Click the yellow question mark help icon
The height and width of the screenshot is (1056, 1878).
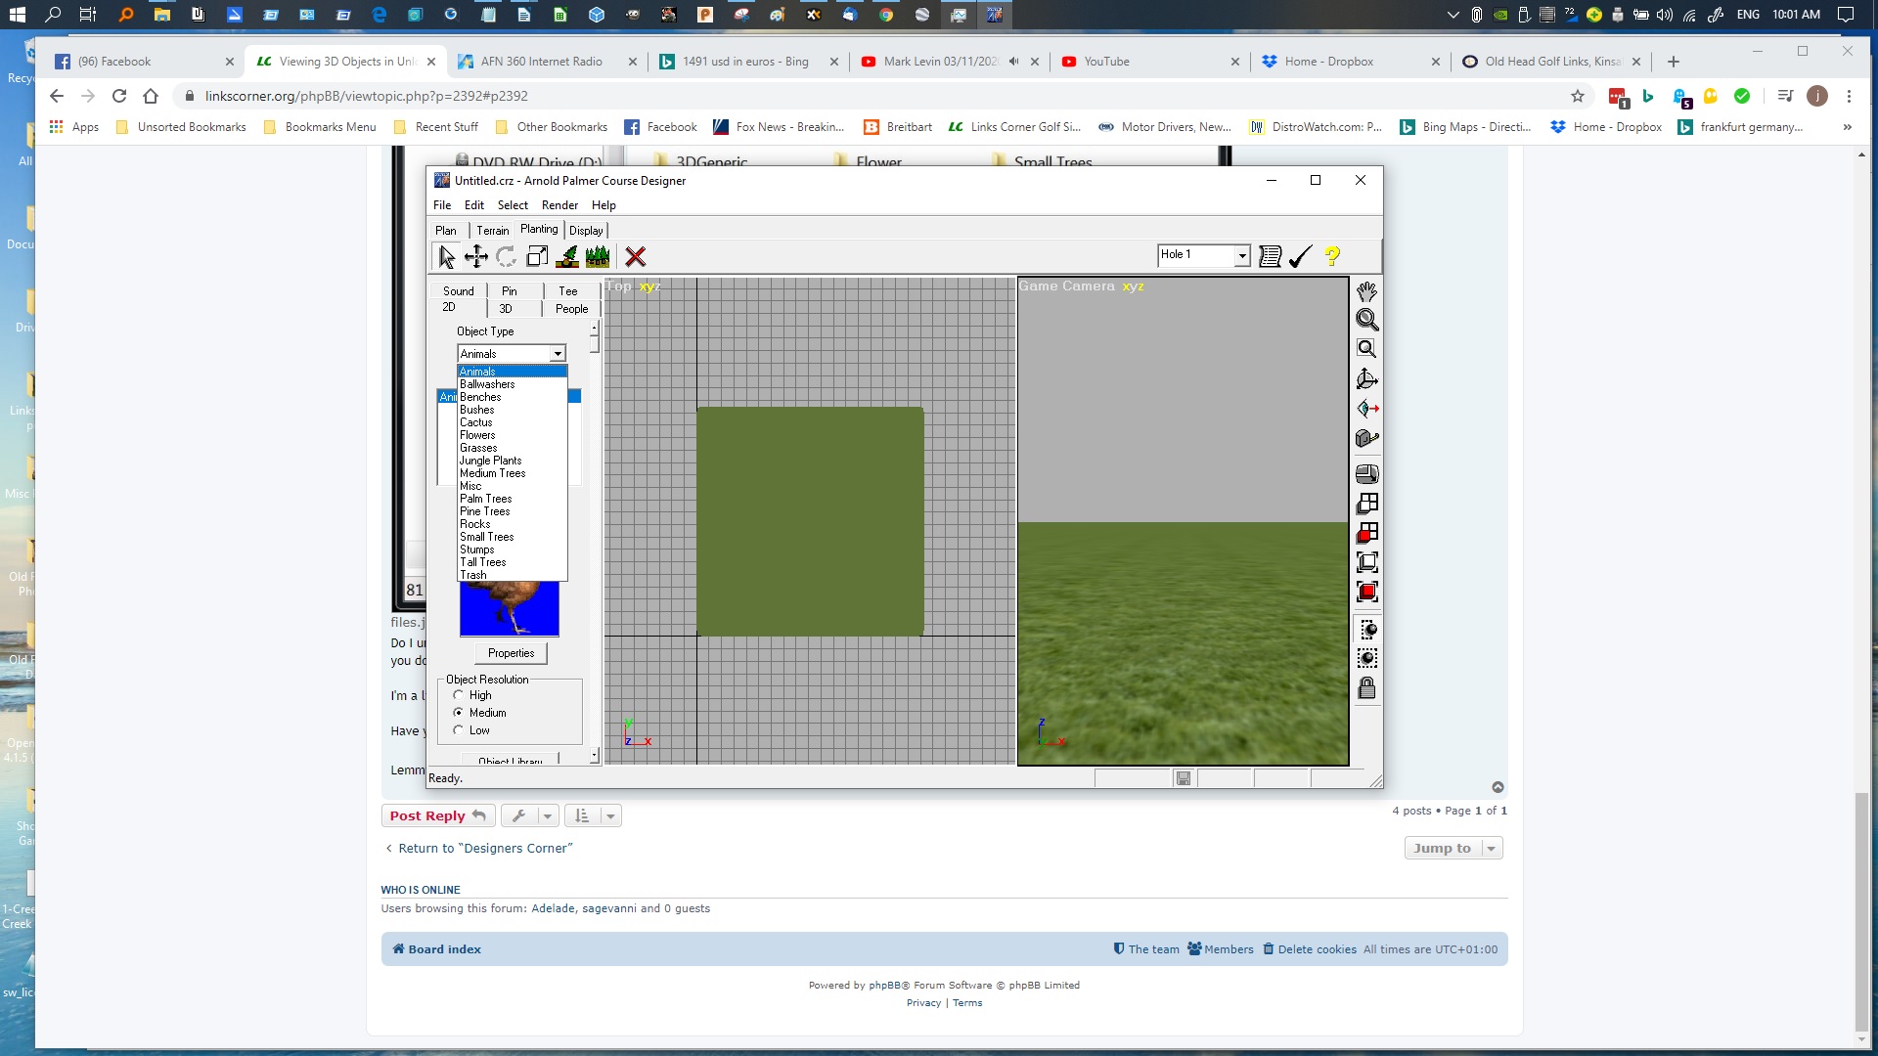click(1332, 256)
